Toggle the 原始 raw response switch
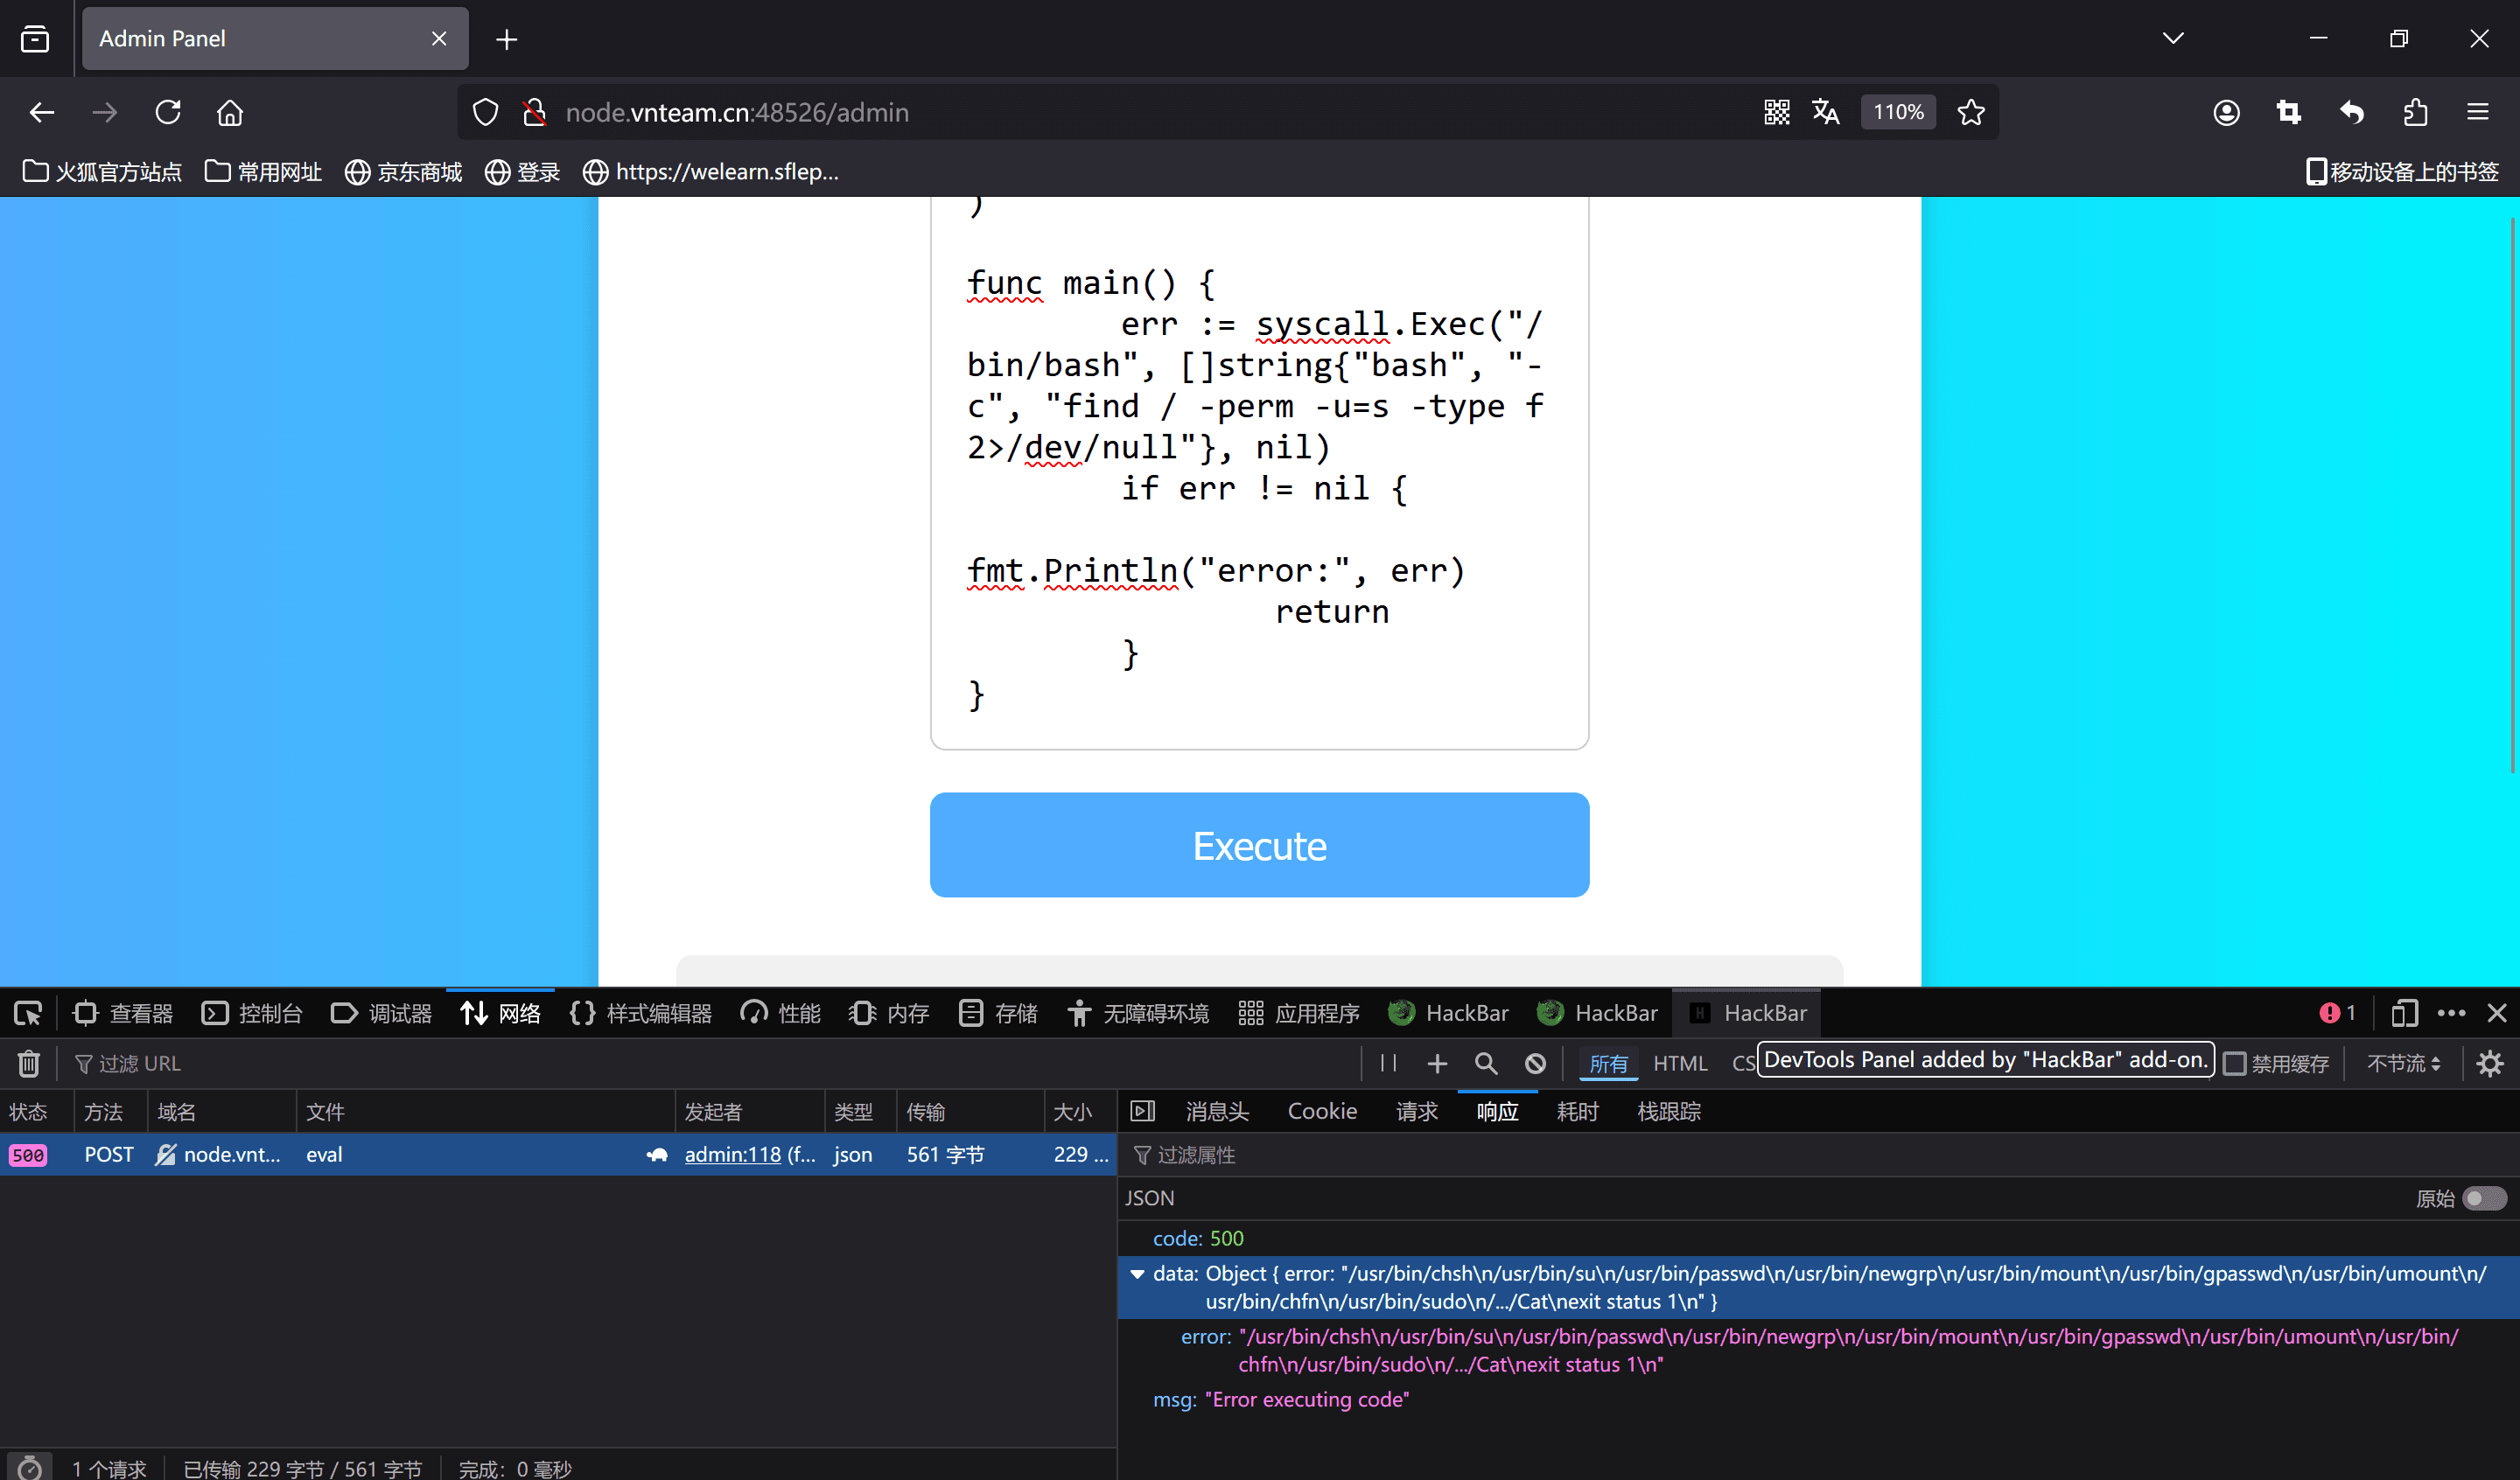2520x1480 pixels. [x=2483, y=1198]
